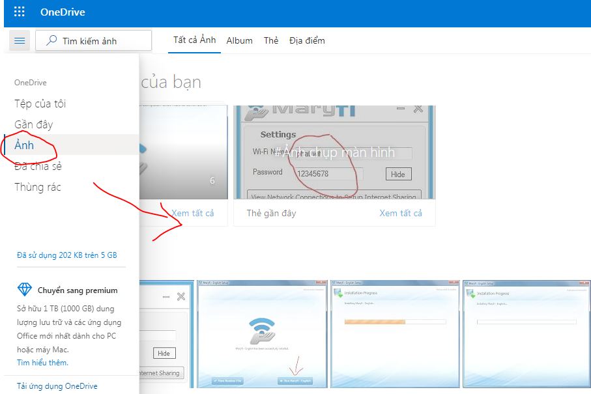
Task: Open the "Đã sử dụng 202 KB trên 5 GB" link
Action: click(68, 255)
